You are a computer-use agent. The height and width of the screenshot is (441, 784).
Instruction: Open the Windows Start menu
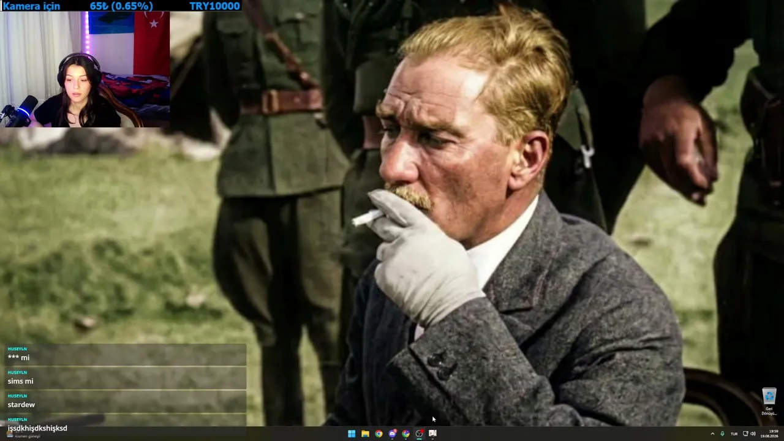(x=352, y=434)
